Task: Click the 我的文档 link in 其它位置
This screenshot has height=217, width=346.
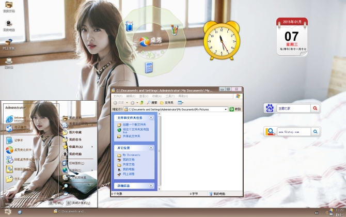Action: (129, 160)
